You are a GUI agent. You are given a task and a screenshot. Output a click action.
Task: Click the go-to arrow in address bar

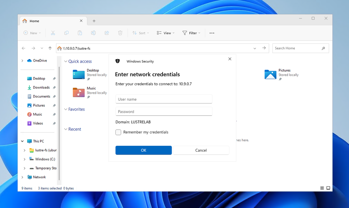tap(264, 48)
